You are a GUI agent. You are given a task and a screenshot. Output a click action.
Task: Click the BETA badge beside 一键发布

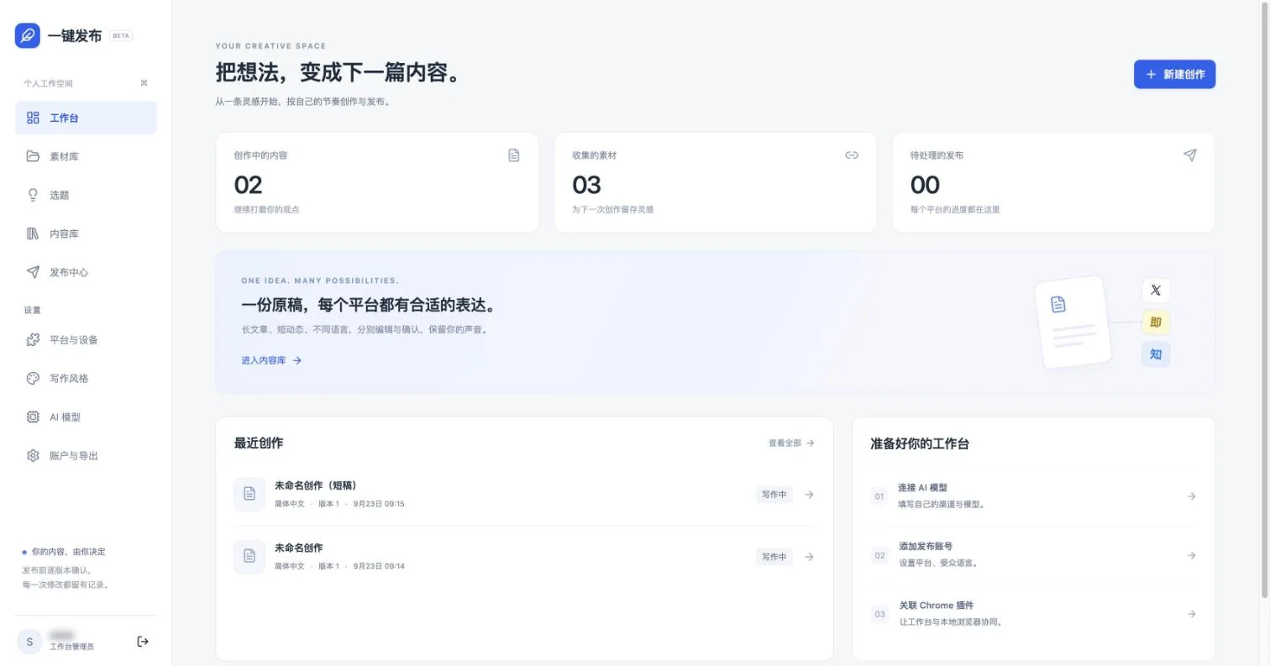coord(121,36)
